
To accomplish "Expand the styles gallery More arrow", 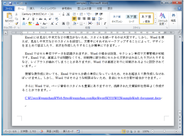I will (155, 22).
